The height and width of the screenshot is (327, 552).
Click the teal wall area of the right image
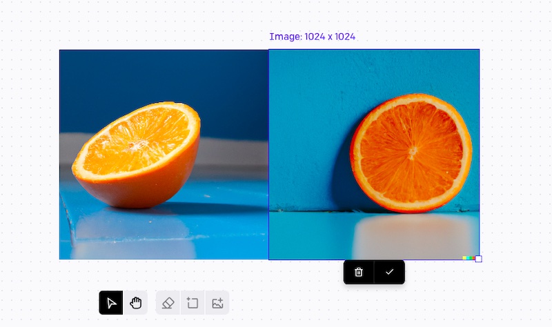pos(310,90)
